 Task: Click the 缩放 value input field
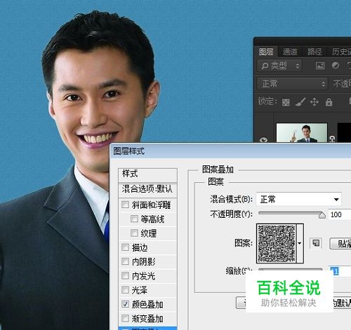click(340, 271)
